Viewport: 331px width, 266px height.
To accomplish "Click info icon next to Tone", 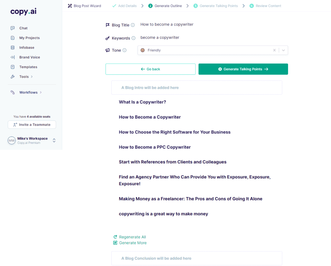I will click(x=124, y=50).
